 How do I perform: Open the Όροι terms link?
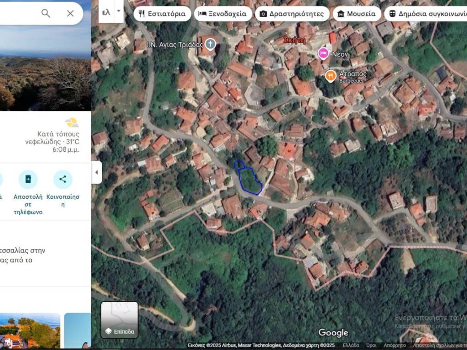coord(371,345)
